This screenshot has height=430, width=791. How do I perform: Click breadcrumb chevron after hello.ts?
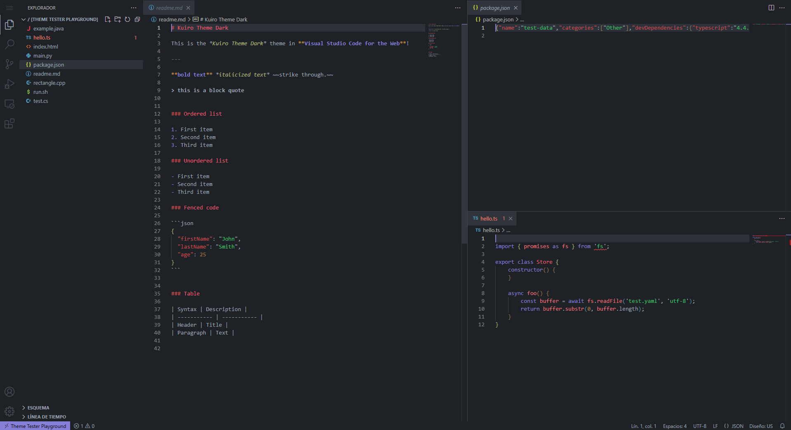503,230
